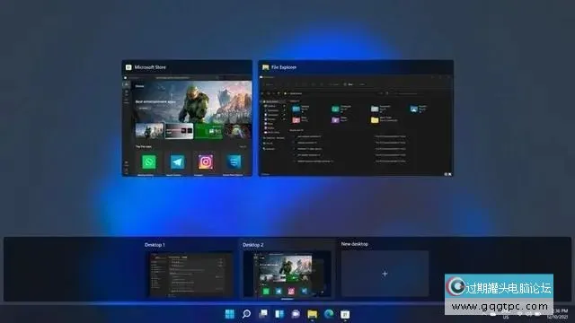Click the Pictures folder icon in File Explorer
The height and width of the screenshot is (323, 575).
(x=413, y=109)
